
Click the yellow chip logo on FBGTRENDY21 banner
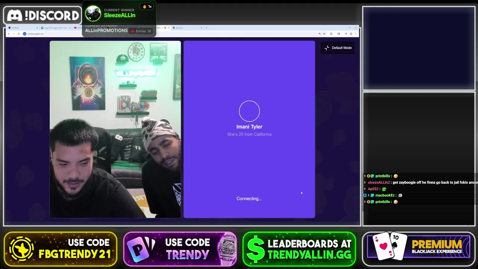tap(22, 249)
